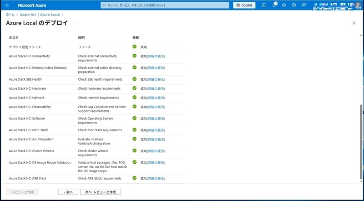This screenshot has height=201, width=364.
Task: Click the grayed レビューと作成 button
Action: [22, 192]
